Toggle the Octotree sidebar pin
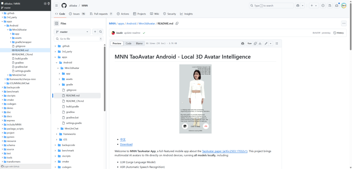This screenshot has height=169, width=352. 49,4
